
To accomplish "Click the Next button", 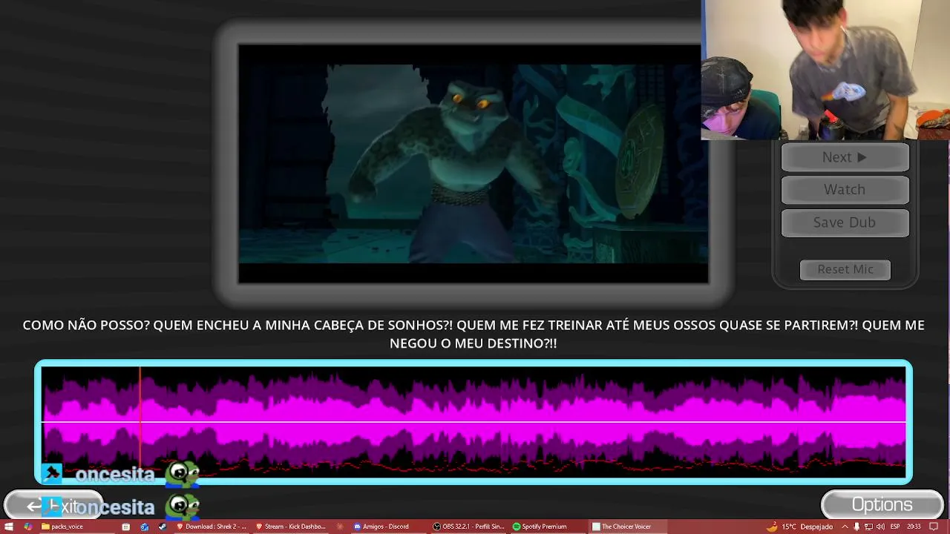I will tap(845, 157).
